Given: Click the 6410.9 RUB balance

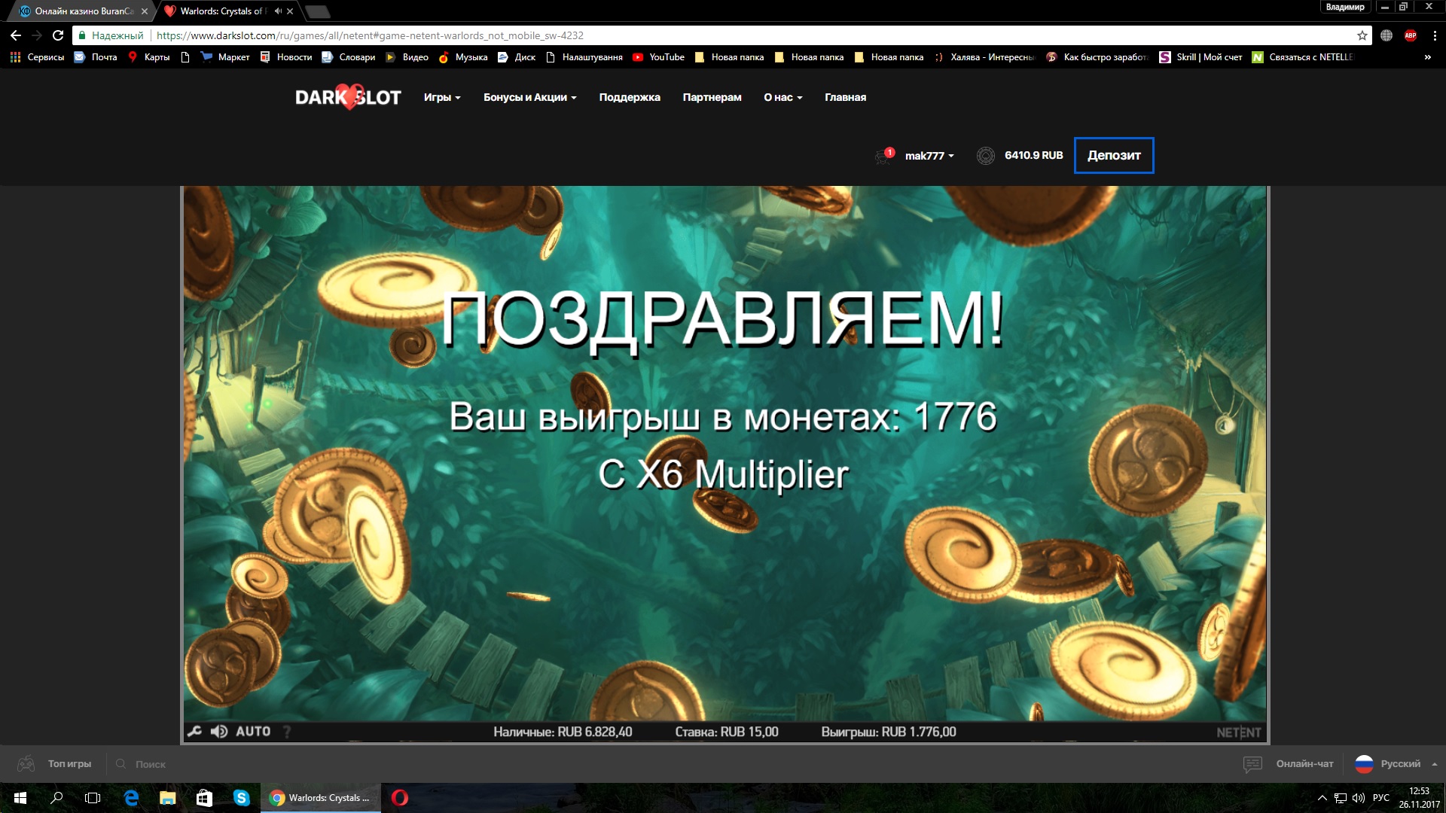Looking at the screenshot, I should point(1033,155).
